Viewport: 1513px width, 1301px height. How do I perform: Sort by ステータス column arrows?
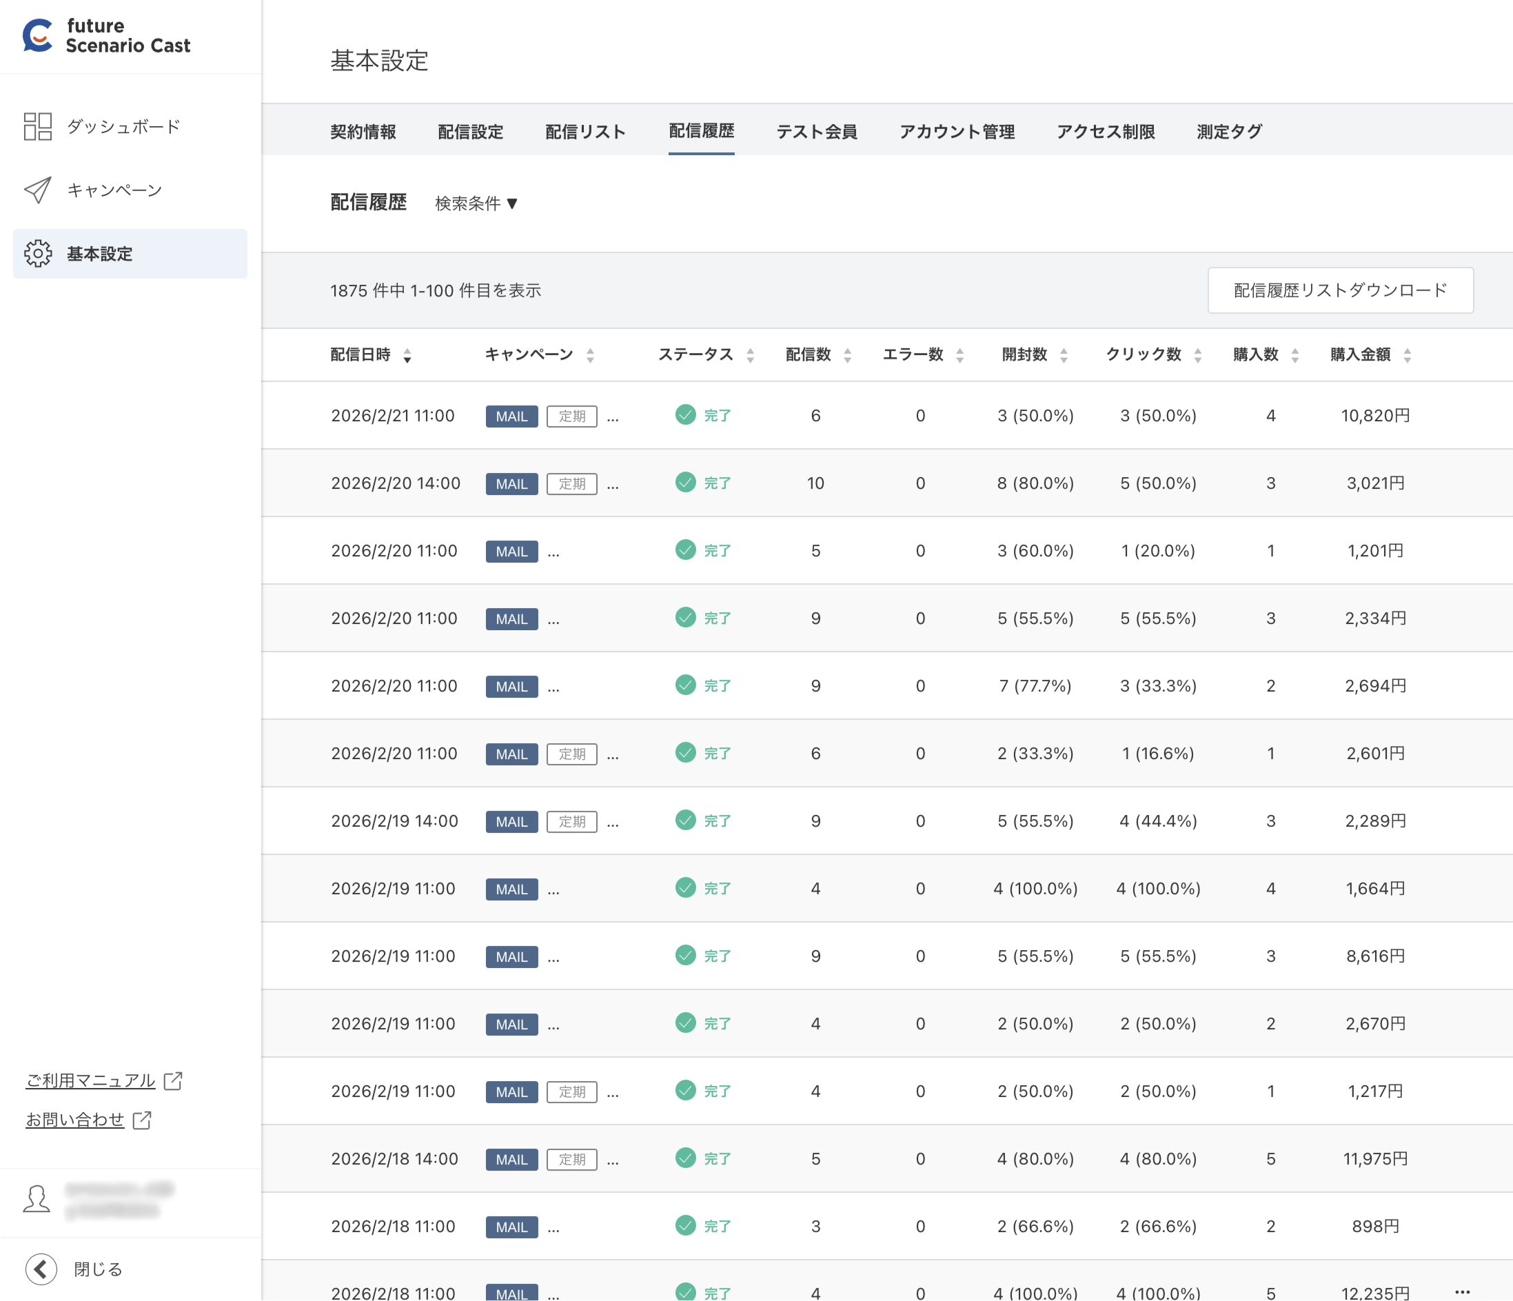click(750, 355)
